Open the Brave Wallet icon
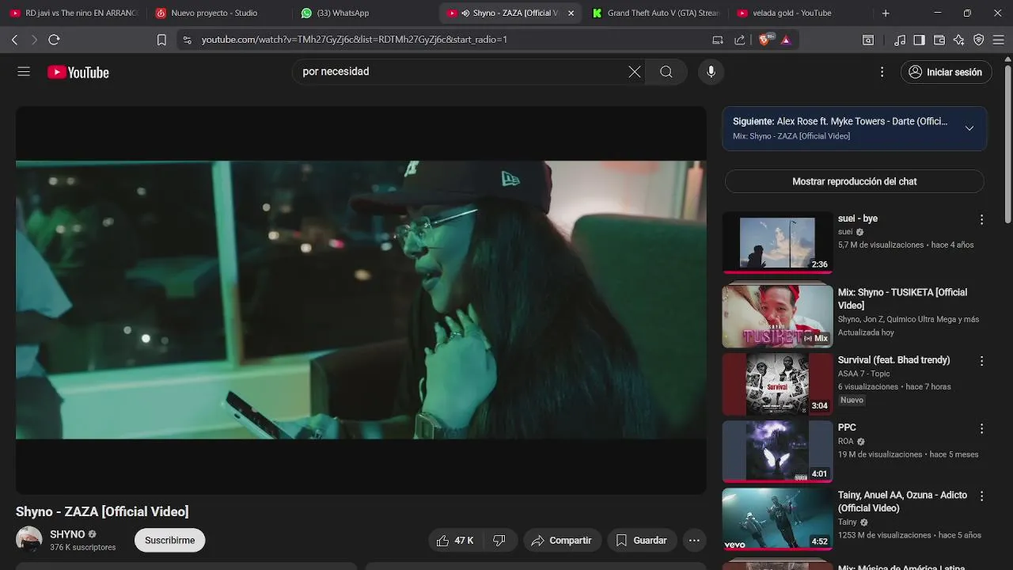This screenshot has width=1013, height=570. (x=939, y=40)
